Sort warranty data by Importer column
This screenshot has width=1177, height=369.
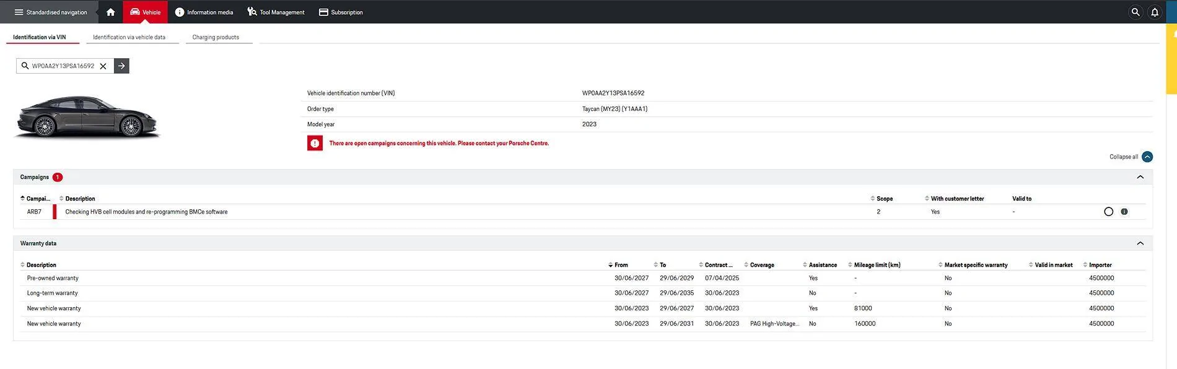1098,265
